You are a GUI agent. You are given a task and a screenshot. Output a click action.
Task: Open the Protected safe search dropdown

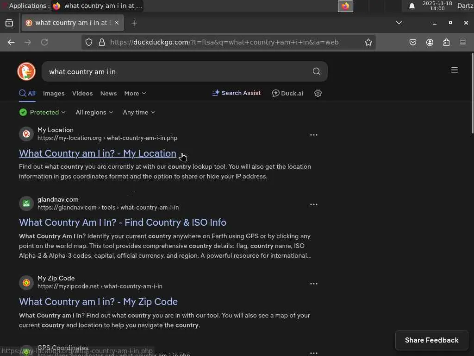[x=43, y=112]
